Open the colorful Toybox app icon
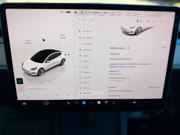This screenshot has height=135, width=180. click(106, 102)
